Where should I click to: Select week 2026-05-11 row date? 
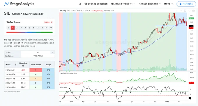click(x=10, y=83)
